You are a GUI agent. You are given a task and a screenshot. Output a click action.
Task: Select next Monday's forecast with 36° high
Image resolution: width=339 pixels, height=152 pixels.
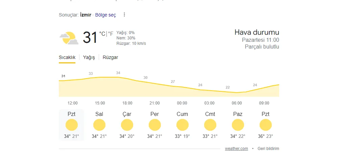265,125
